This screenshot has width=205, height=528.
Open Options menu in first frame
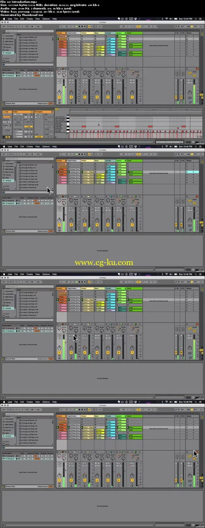46,19
